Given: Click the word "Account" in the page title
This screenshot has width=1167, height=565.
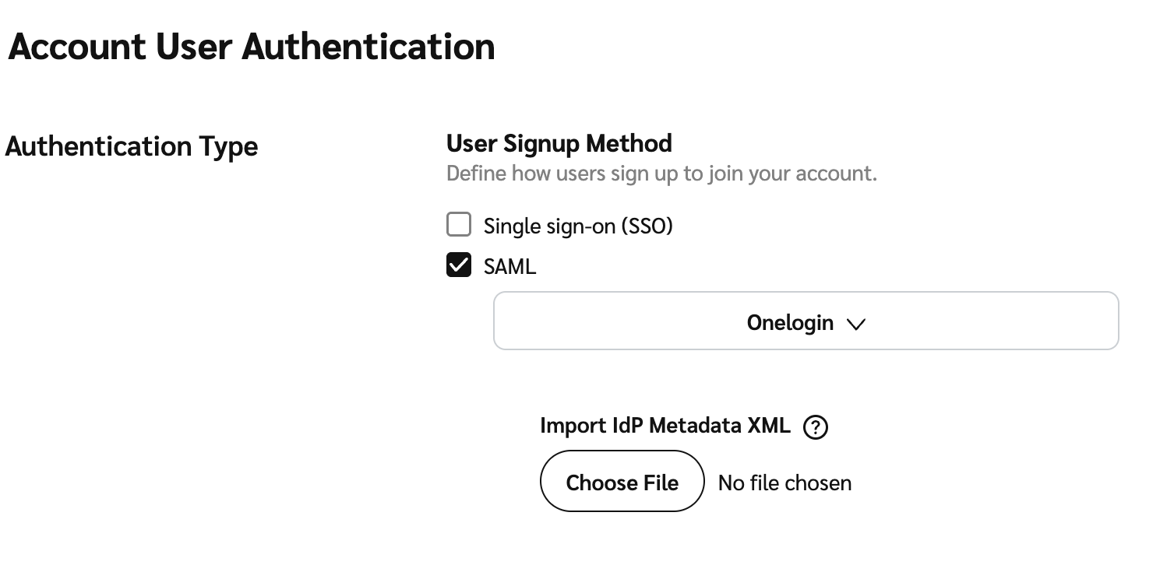Looking at the screenshot, I should pyautogui.click(x=76, y=47).
